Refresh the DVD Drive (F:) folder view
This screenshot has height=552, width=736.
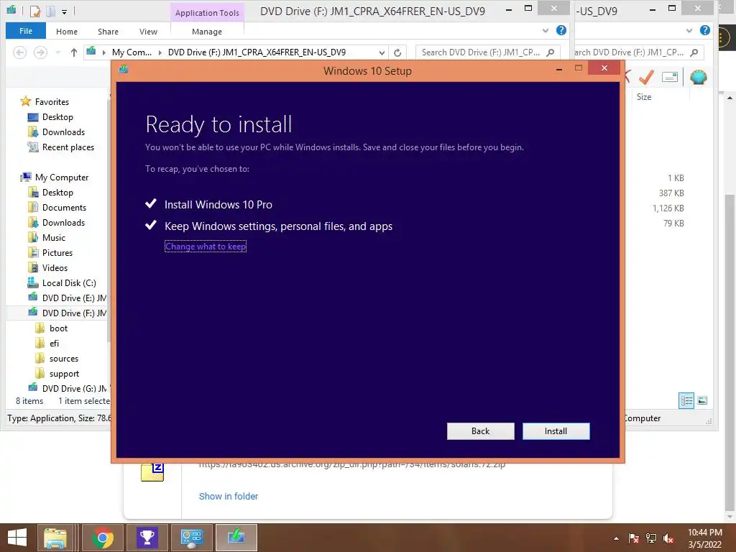pyautogui.click(x=397, y=52)
